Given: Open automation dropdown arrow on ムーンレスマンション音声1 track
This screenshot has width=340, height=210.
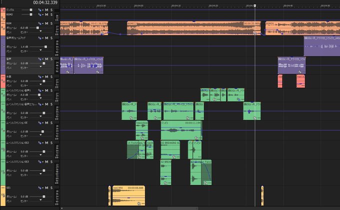Looking at the screenshot, I should coord(42,91).
